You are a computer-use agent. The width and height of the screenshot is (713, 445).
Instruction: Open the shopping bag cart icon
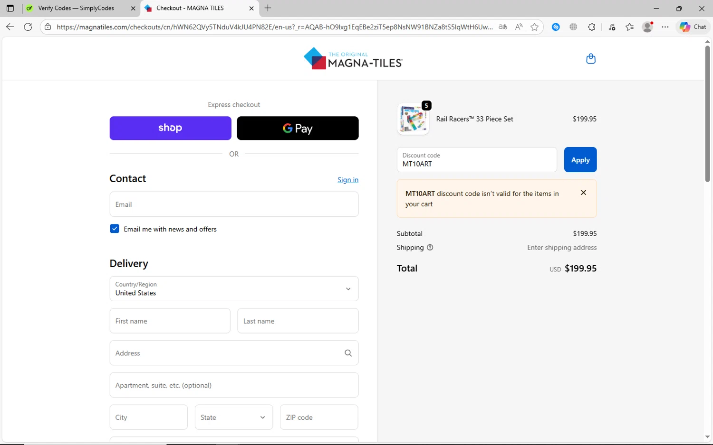pyautogui.click(x=591, y=59)
